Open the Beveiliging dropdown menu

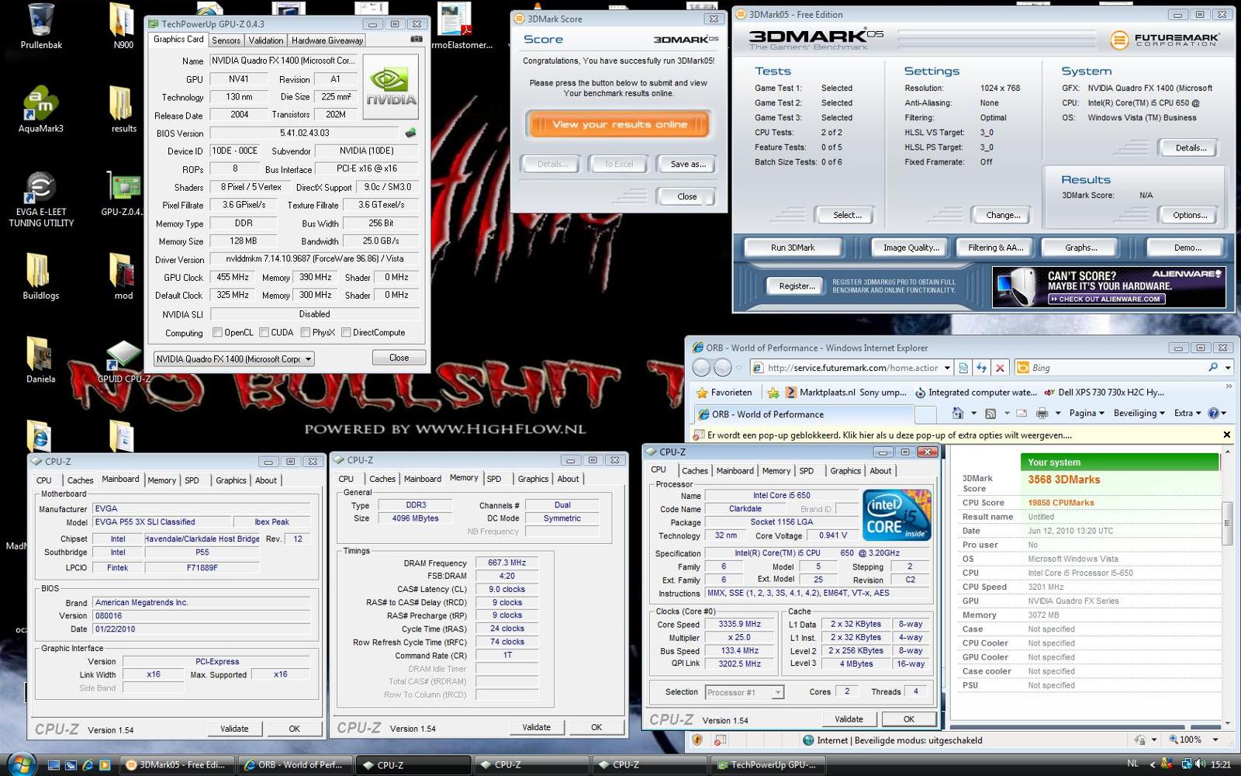click(x=1139, y=414)
